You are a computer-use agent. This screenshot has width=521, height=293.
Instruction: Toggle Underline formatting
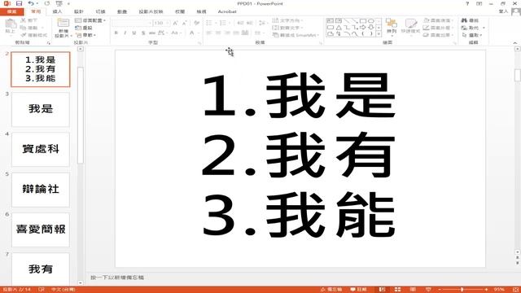click(134, 33)
